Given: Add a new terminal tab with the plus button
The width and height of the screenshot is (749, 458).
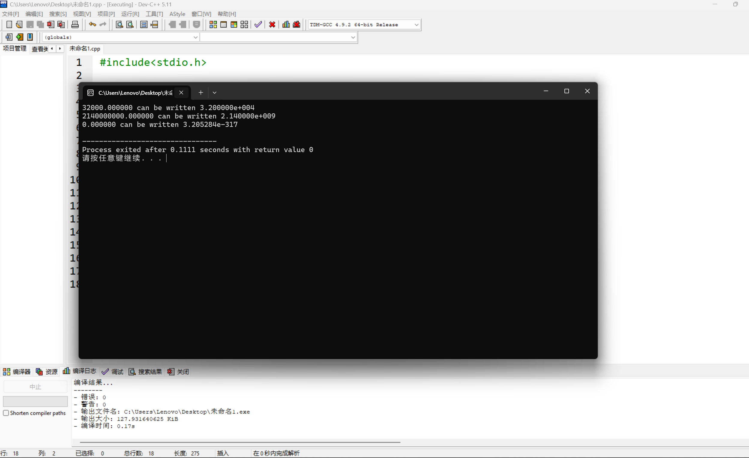Looking at the screenshot, I should [201, 92].
